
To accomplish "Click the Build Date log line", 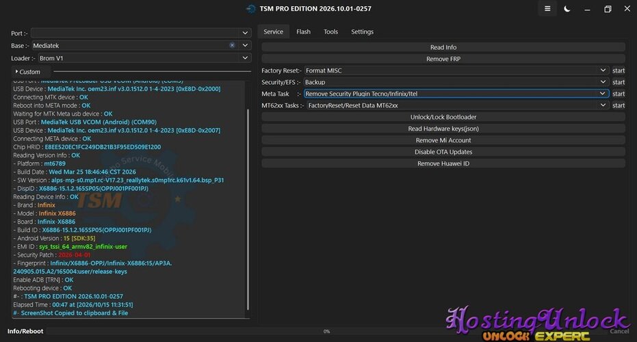I will click(75, 172).
